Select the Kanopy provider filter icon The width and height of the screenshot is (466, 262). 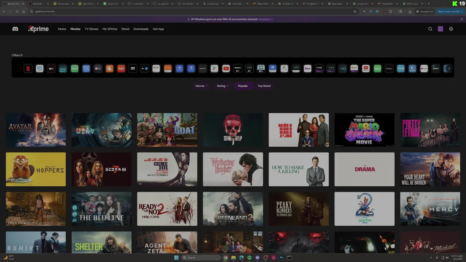click(389, 68)
